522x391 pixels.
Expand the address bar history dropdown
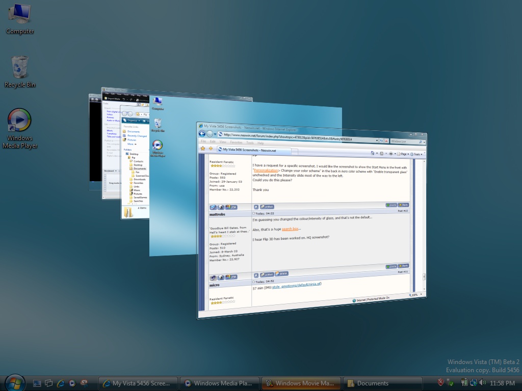point(377,141)
